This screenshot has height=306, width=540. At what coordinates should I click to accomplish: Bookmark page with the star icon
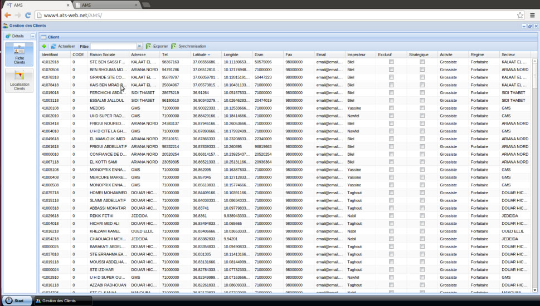click(x=520, y=15)
